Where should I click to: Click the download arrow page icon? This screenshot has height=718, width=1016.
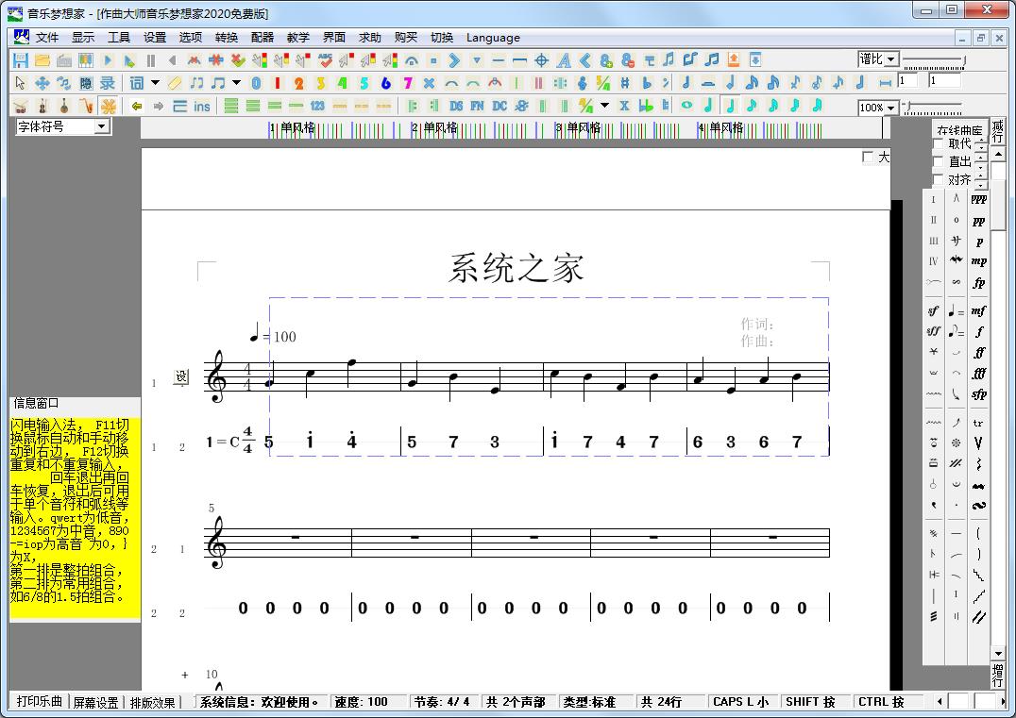tap(754, 59)
